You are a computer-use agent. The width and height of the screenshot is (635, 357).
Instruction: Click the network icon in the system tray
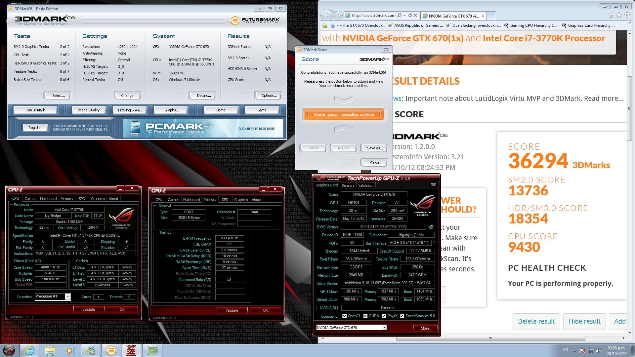591,350
